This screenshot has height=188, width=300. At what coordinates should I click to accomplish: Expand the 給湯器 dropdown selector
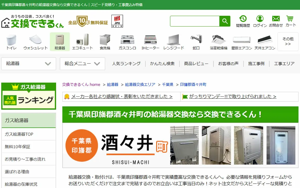[x=29, y=64]
